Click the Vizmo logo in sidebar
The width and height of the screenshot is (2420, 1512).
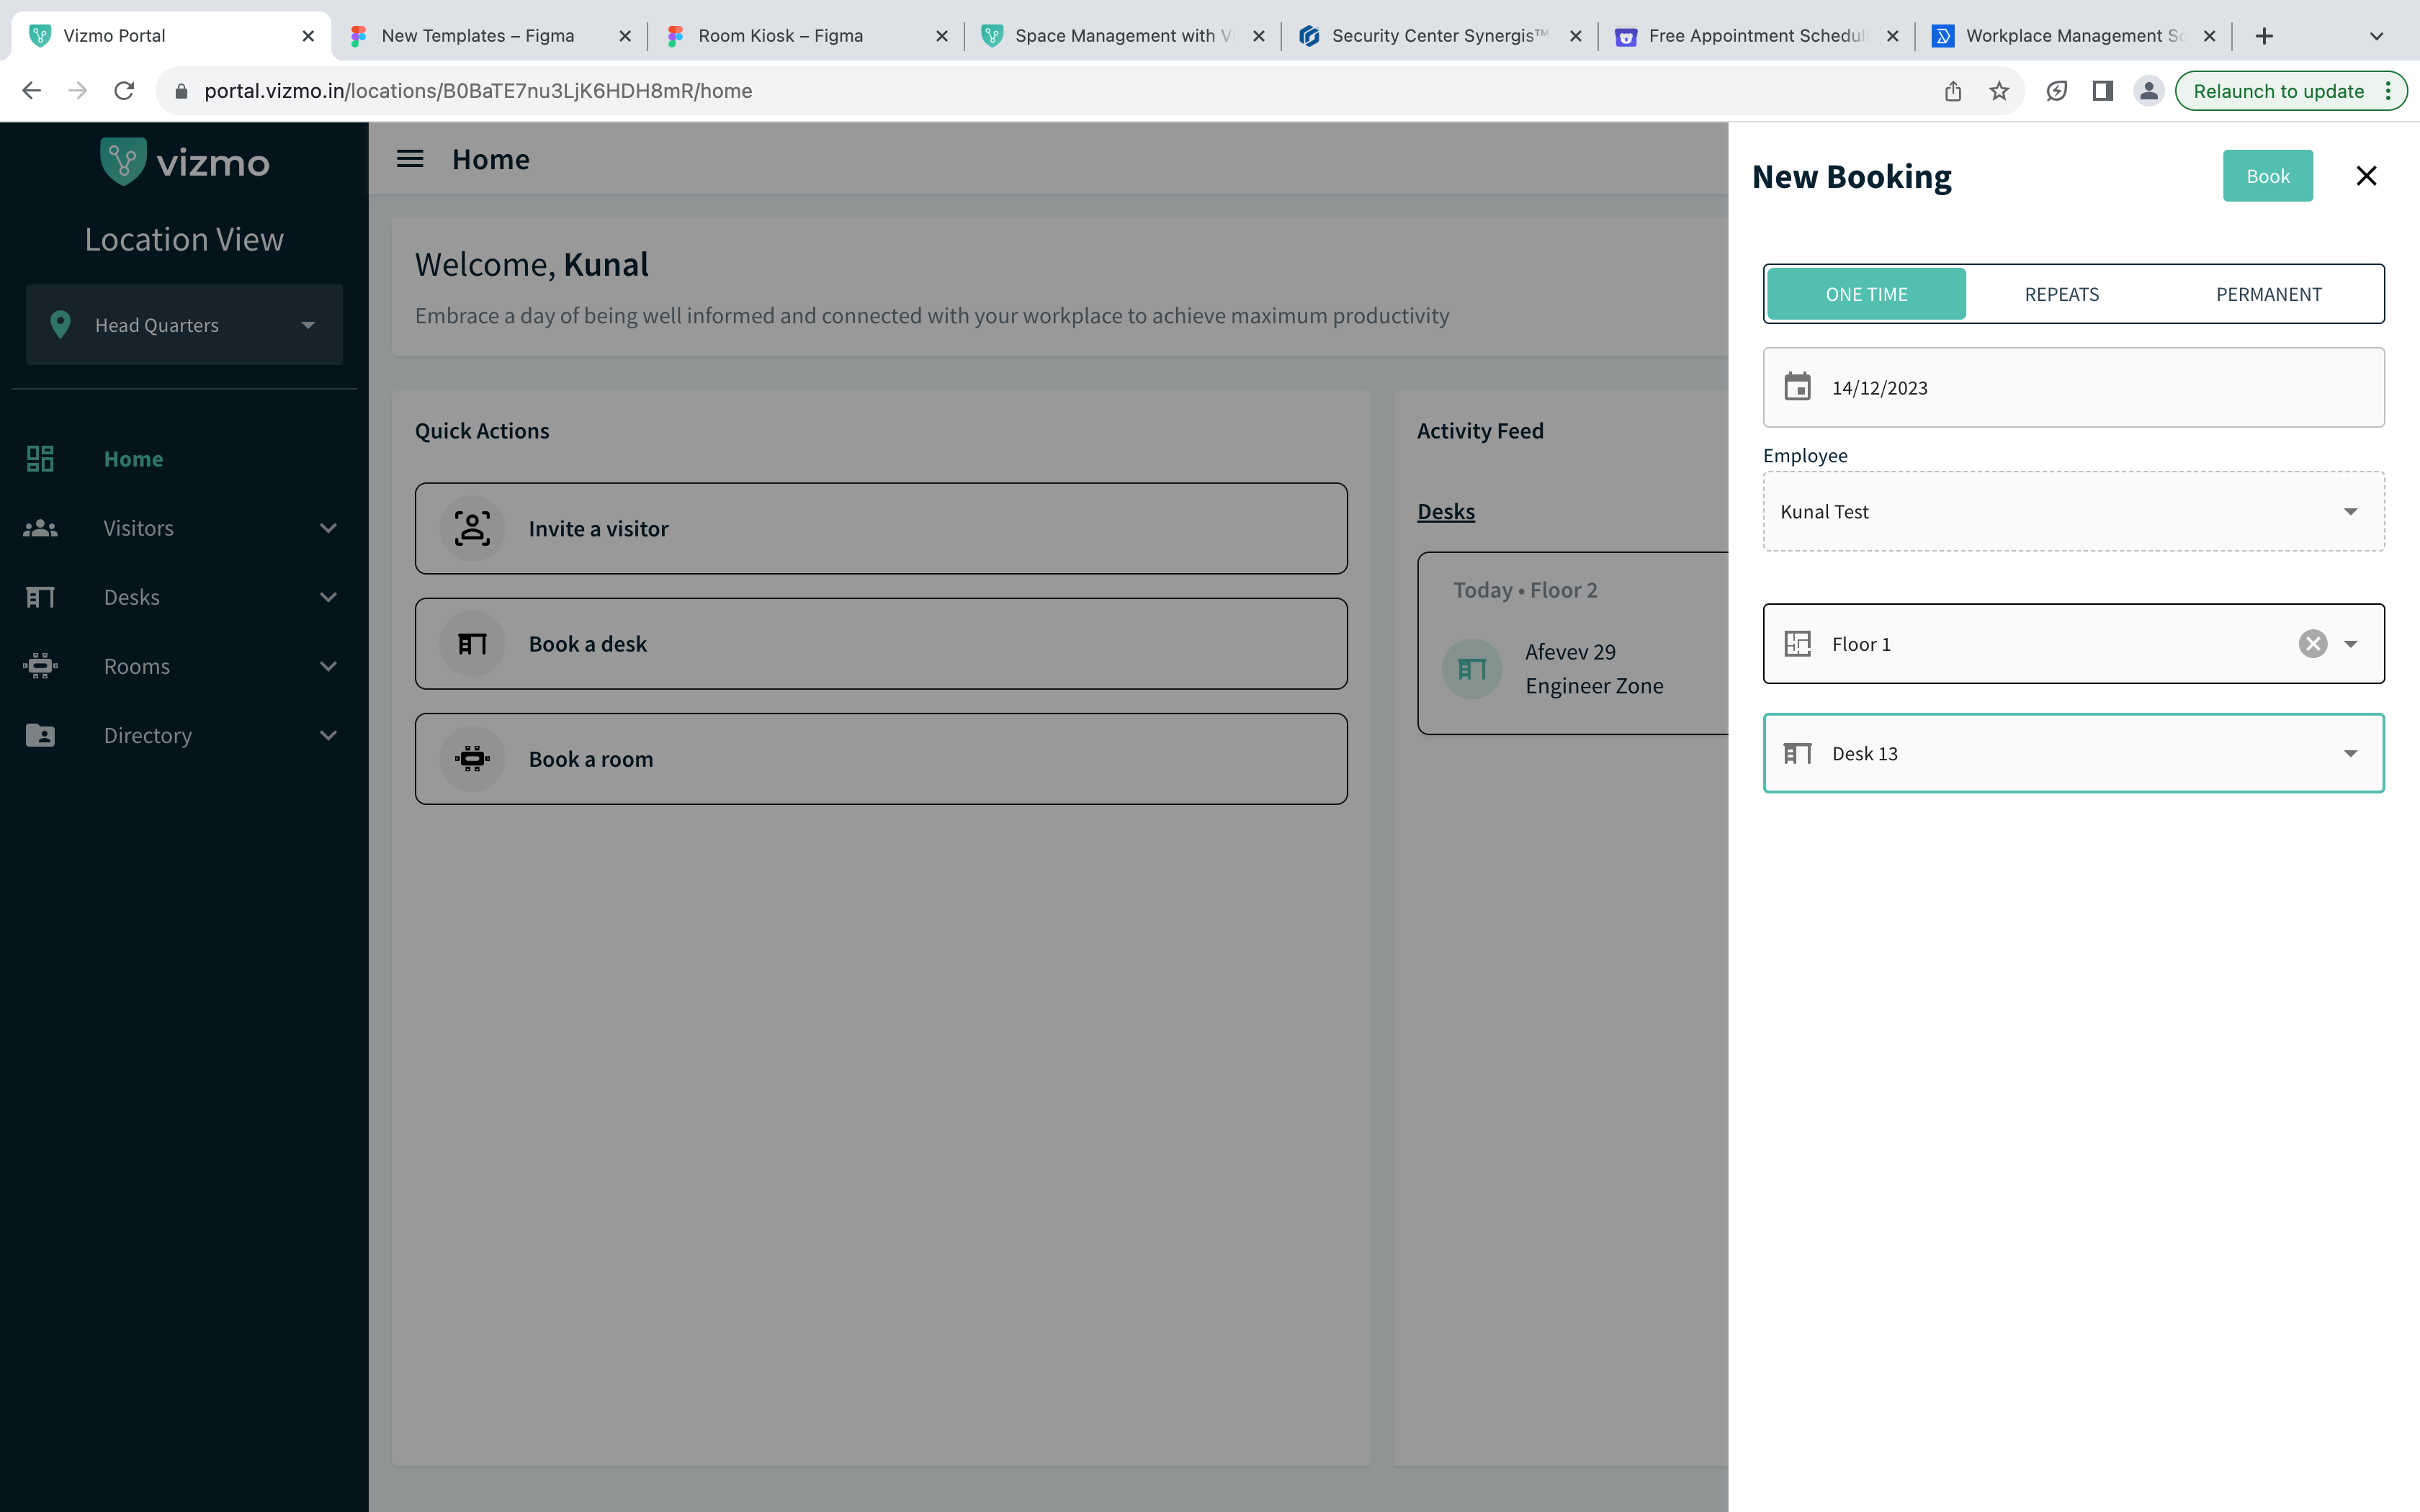(x=185, y=162)
